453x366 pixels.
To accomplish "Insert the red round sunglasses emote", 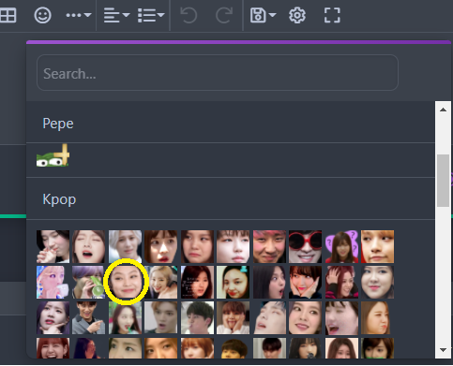I will pos(305,246).
